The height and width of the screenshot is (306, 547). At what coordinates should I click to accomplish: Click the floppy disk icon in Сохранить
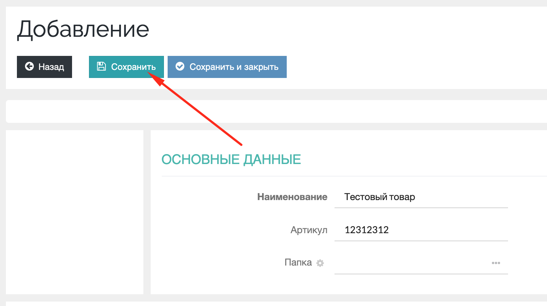click(x=101, y=67)
